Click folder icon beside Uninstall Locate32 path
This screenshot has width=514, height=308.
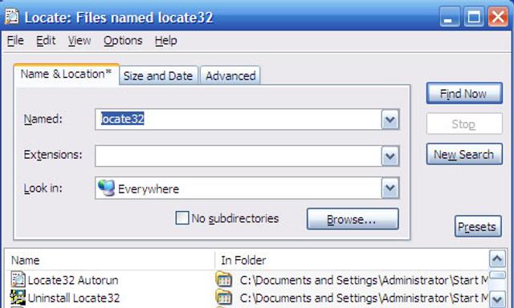[x=224, y=298]
